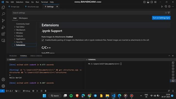The image size is (176, 99).
Task: Open the settings filter funnel icon
Action: pos(169,13)
